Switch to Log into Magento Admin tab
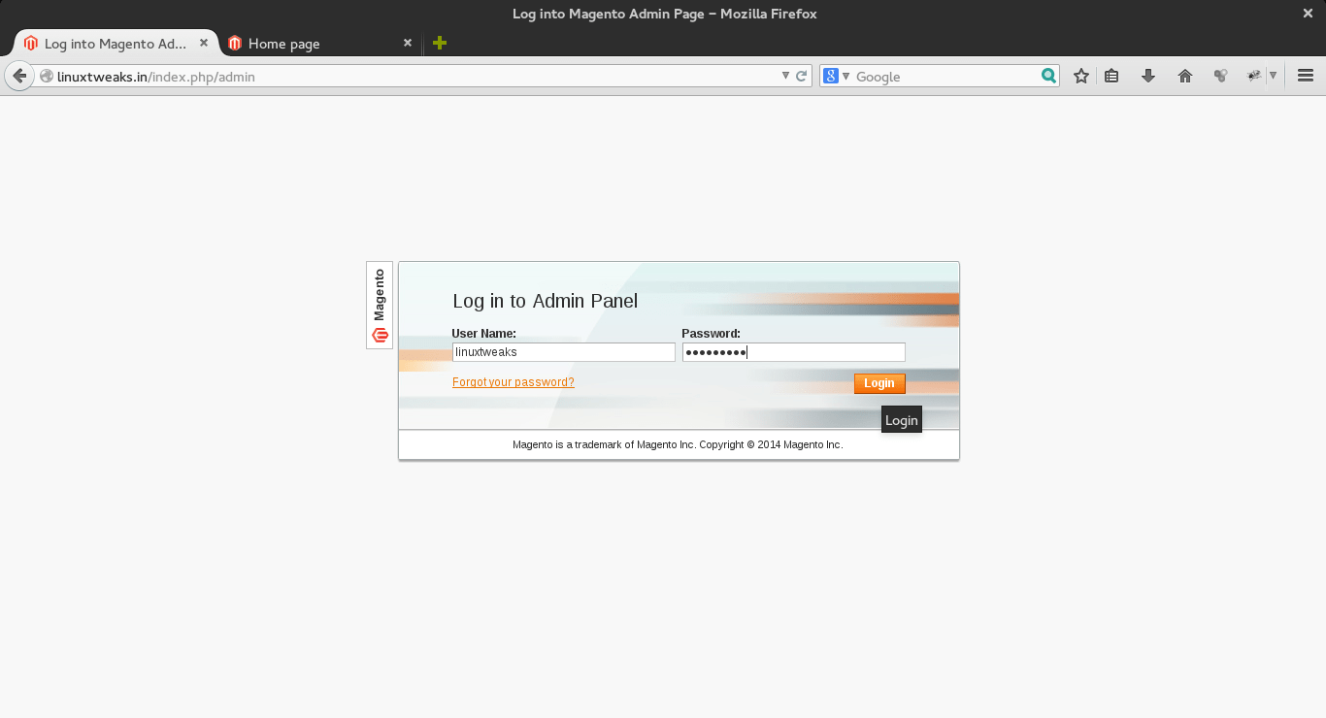1326x718 pixels. coord(116,44)
